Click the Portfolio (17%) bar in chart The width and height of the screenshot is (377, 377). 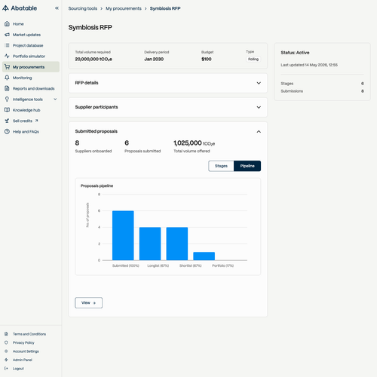tap(204, 256)
